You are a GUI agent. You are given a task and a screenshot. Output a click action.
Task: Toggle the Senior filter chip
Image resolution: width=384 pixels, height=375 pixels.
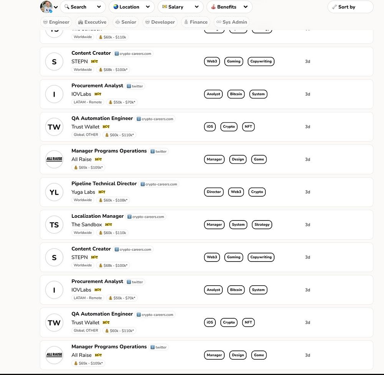coord(126,22)
